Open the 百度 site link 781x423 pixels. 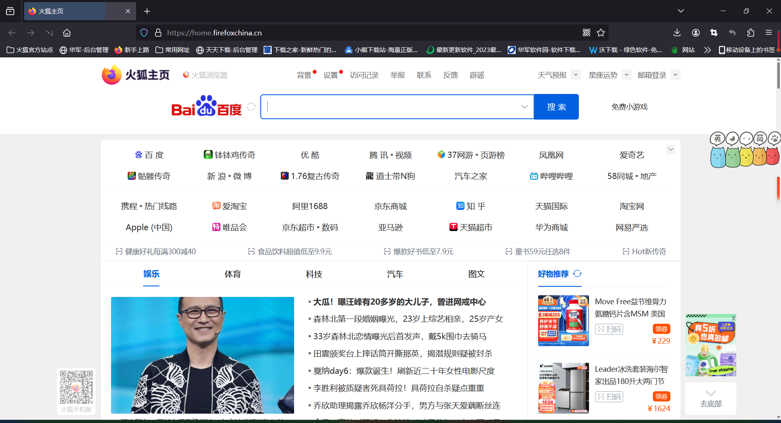(x=149, y=155)
